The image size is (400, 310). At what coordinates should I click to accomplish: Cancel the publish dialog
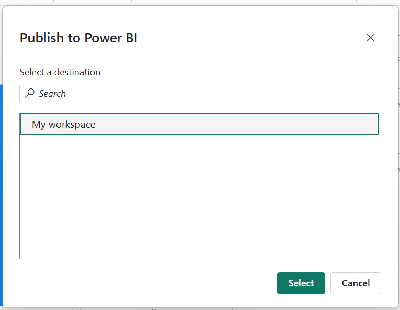(356, 283)
